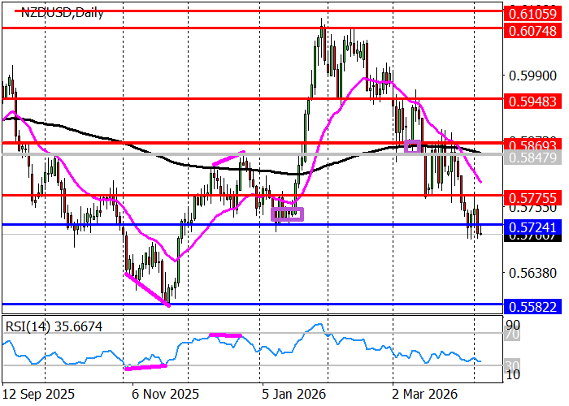Select the purple rectangle near 5 Jan 2026
This screenshot has width=569, height=406.
pos(287,214)
